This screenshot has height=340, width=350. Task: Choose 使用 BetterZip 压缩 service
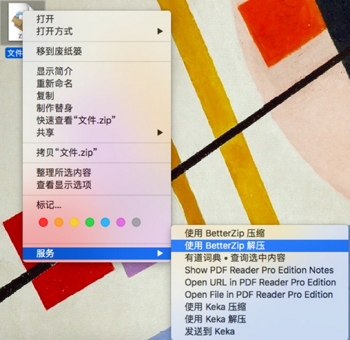[260, 233]
